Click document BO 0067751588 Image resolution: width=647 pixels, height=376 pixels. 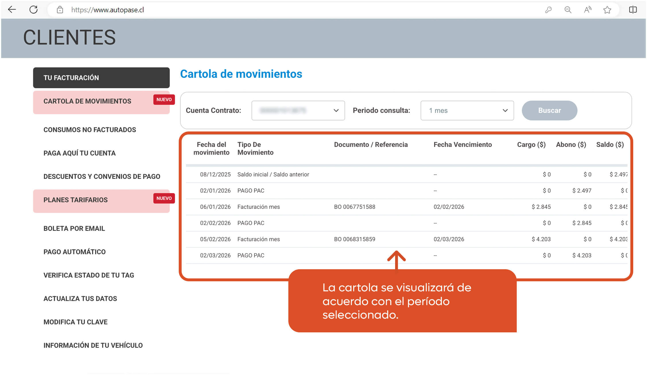point(355,207)
